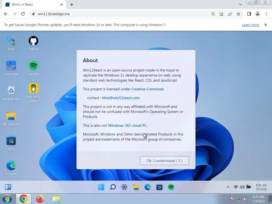Launch Unescape from the desktop
Image resolution: width=272 pixels, height=204 pixels.
[x=11, y=68]
